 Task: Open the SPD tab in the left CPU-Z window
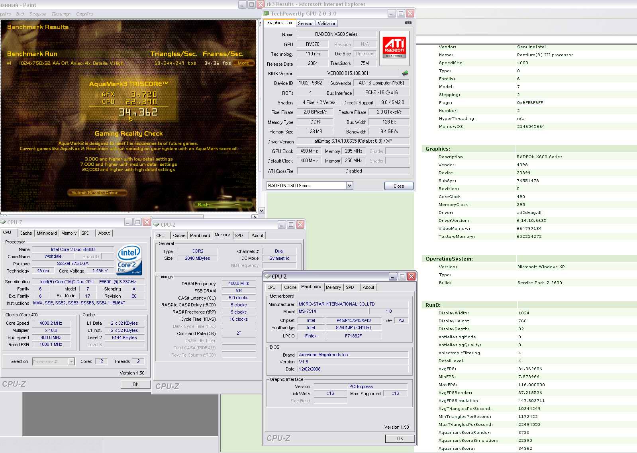point(86,233)
